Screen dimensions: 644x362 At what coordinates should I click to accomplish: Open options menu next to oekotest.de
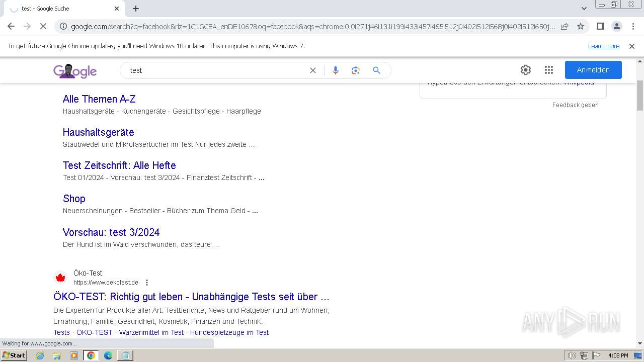tap(147, 283)
